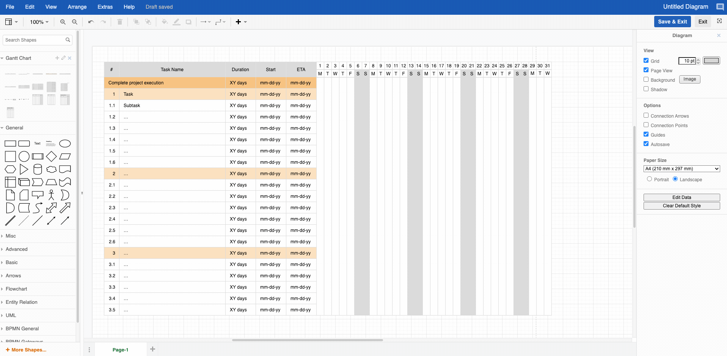Viewport: 727px width, 356px height.
Task: Click the Edit Data button
Action: pos(681,197)
